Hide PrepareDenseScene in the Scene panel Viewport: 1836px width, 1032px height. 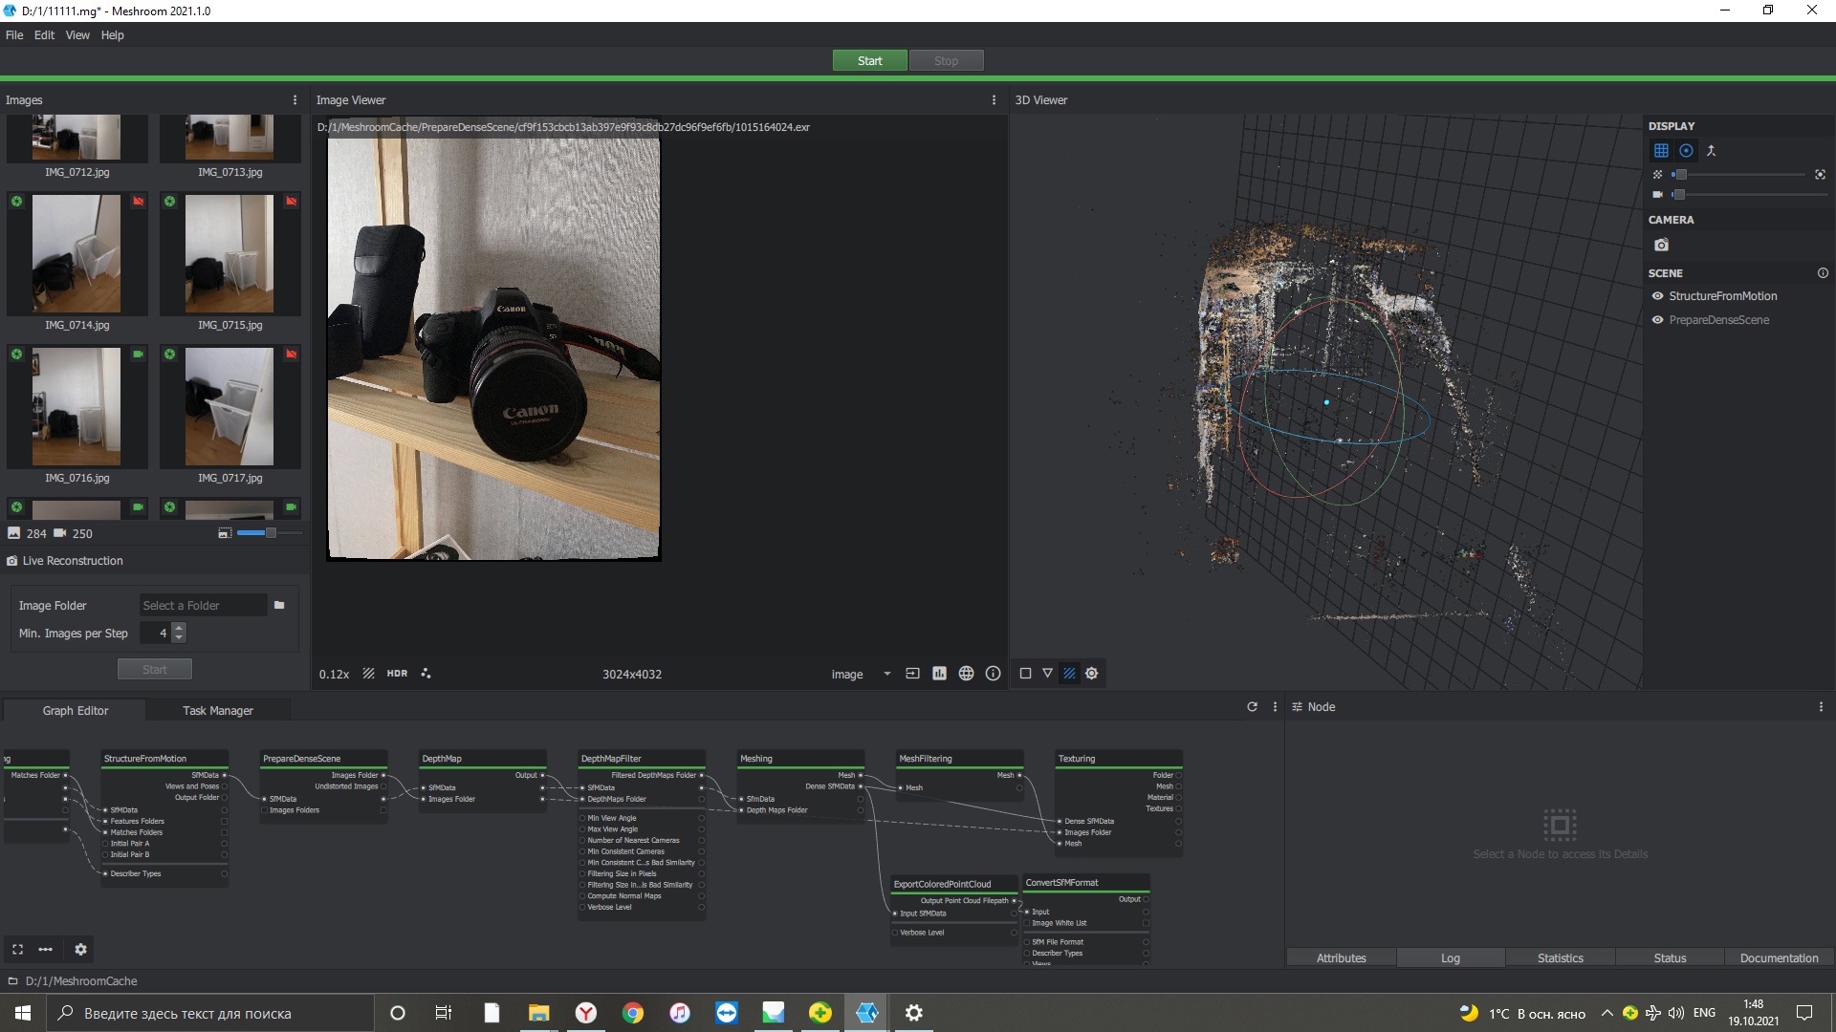[1658, 320]
